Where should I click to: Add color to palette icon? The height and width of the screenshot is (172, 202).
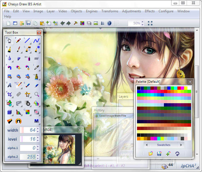coord(168,153)
